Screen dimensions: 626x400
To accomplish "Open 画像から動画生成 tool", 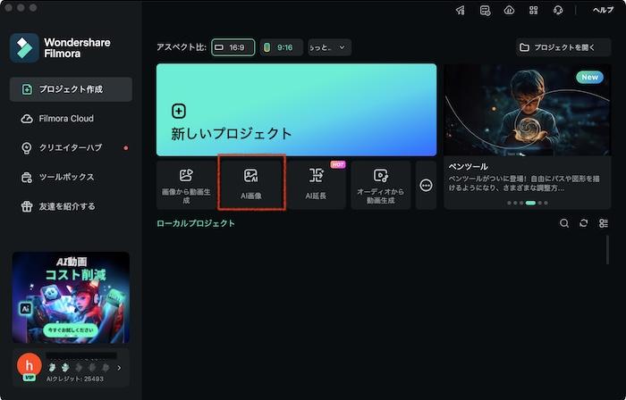I will coord(186,185).
